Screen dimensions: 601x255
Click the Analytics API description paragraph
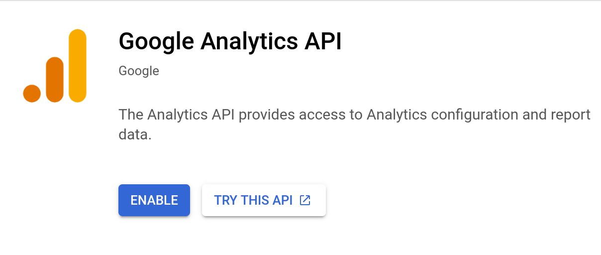(355, 125)
